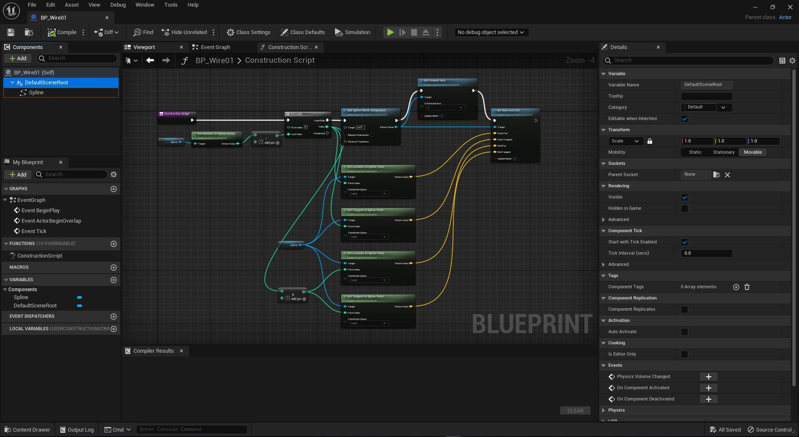This screenshot has width=799, height=437.
Task: Open the Window menu
Action: point(144,5)
